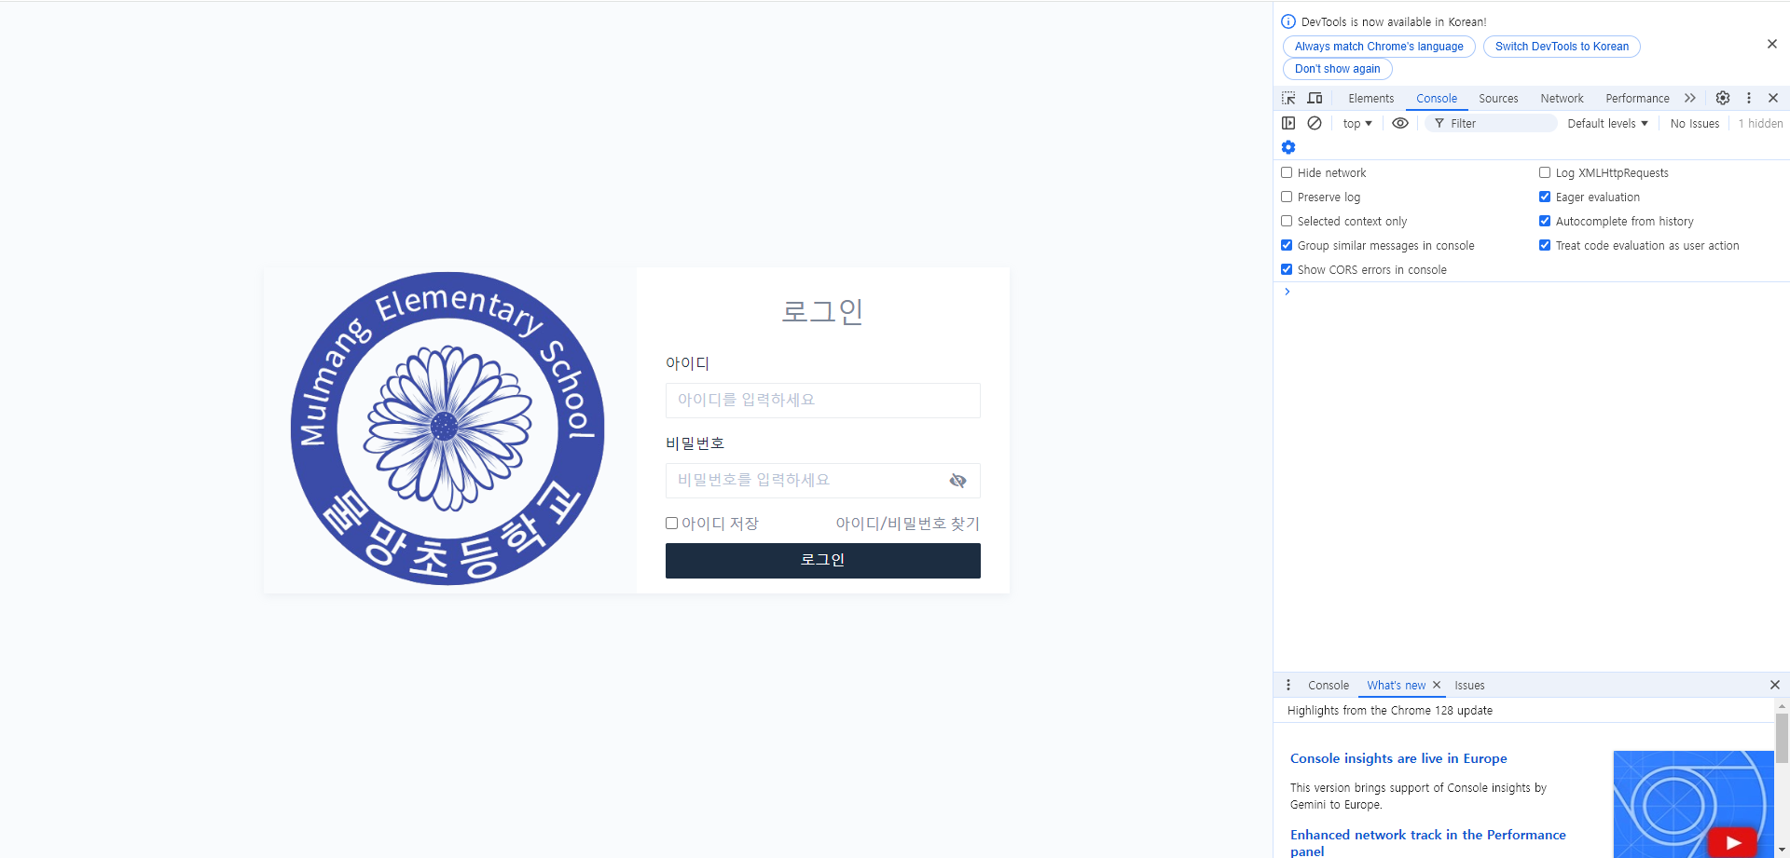Image resolution: width=1790 pixels, height=858 pixels.
Task: Switch to the drawer Console tab
Action: pyautogui.click(x=1329, y=685)
